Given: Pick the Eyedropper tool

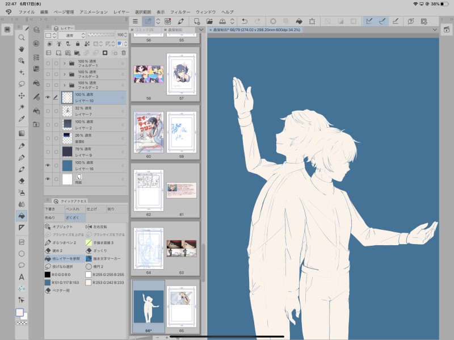Looking at the screenshot, I should (x=22, y=119).
